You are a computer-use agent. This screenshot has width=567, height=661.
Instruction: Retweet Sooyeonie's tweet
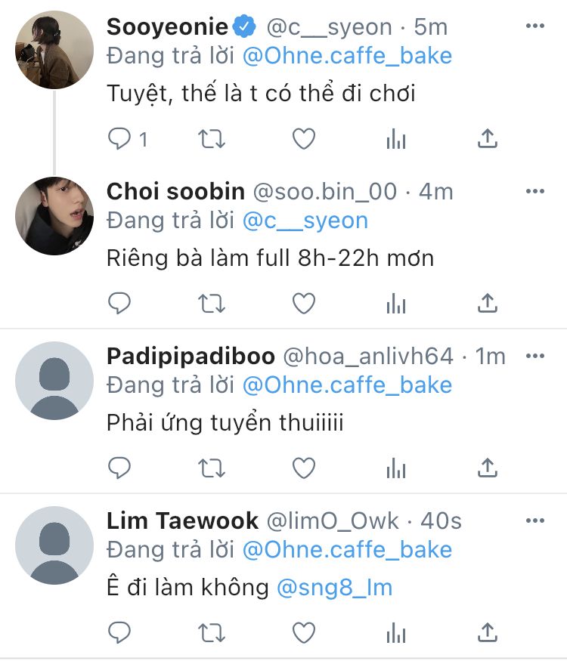(212, 139)
